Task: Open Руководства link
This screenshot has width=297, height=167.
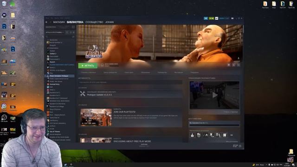Action: coord(162,72)
